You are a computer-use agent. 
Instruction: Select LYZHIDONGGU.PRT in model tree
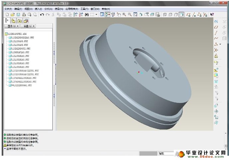coord(20,85)
